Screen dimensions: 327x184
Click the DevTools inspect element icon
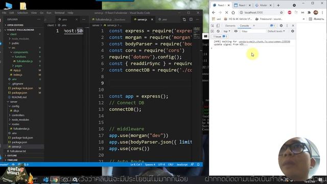pyautogui.click(x=213, y=26)
